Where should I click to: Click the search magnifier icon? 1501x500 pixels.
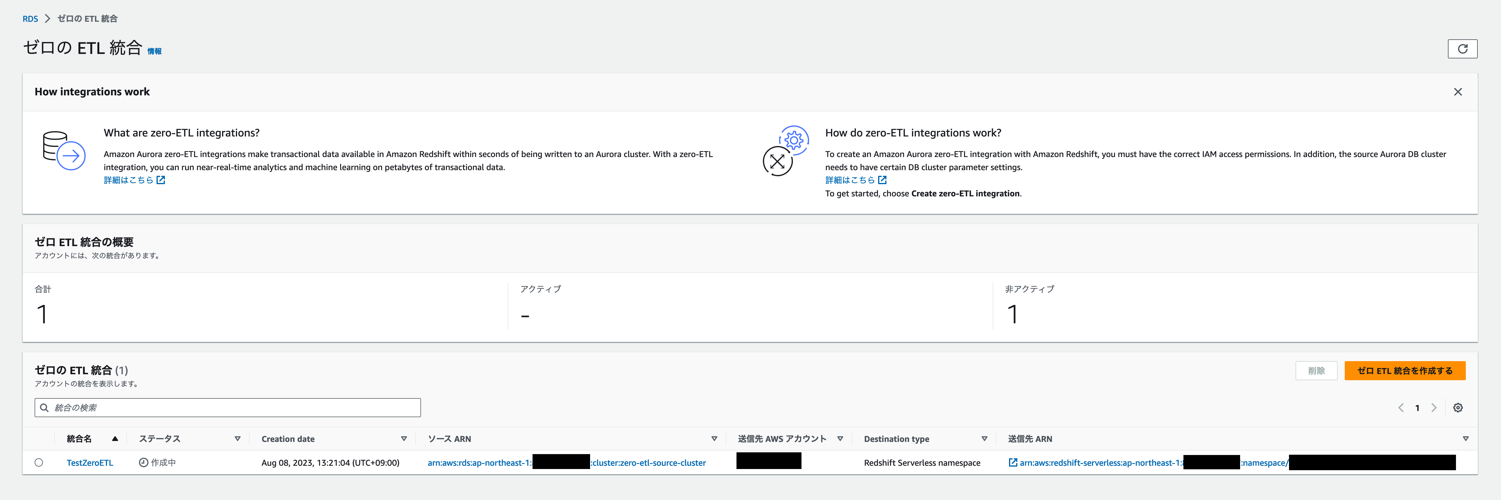click(44, 407)
